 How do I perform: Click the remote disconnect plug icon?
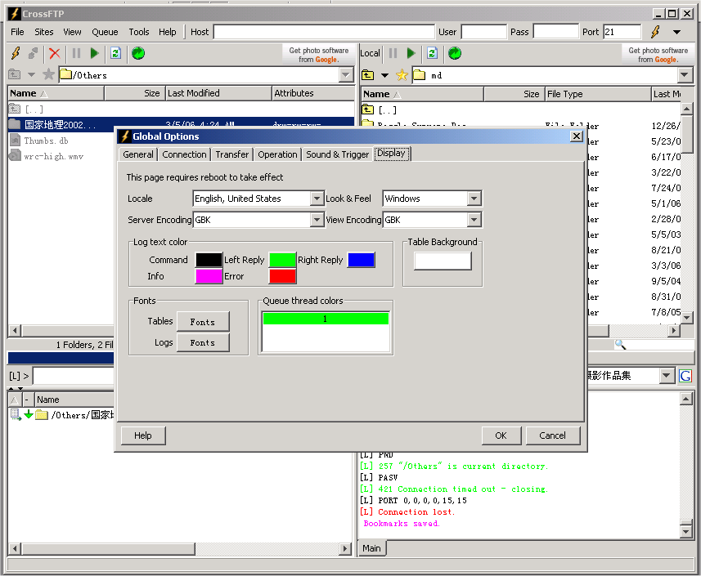33,54
